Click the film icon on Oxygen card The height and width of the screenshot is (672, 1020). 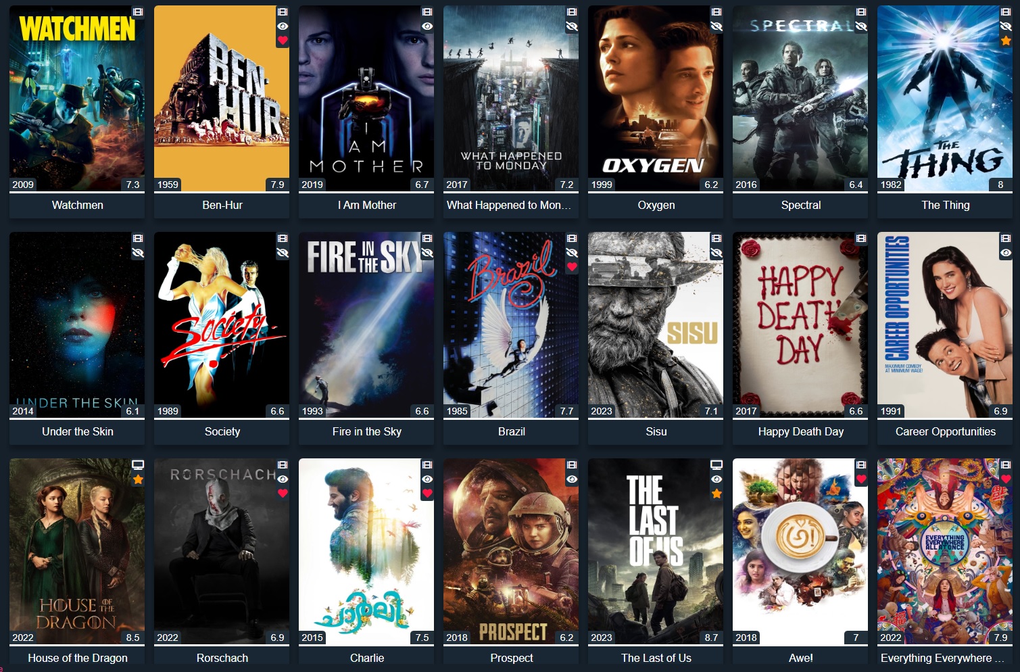pos(717,12)
